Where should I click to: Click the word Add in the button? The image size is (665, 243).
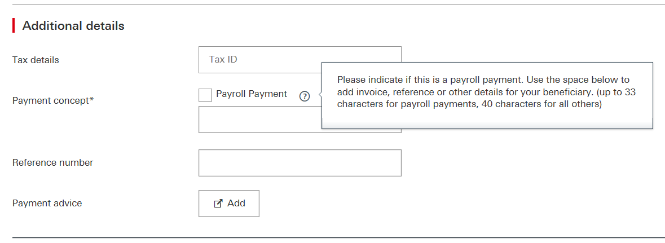236,203
